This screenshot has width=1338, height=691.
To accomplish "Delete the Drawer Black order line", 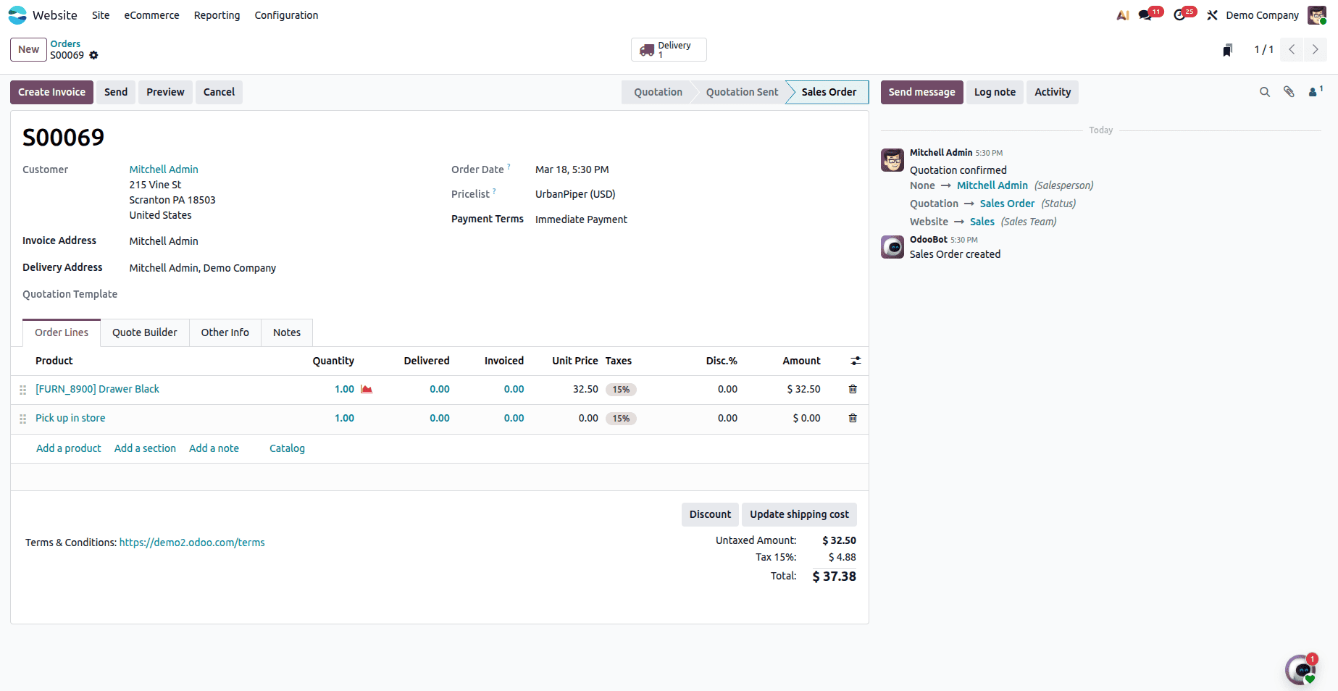I will coord(852,389).
